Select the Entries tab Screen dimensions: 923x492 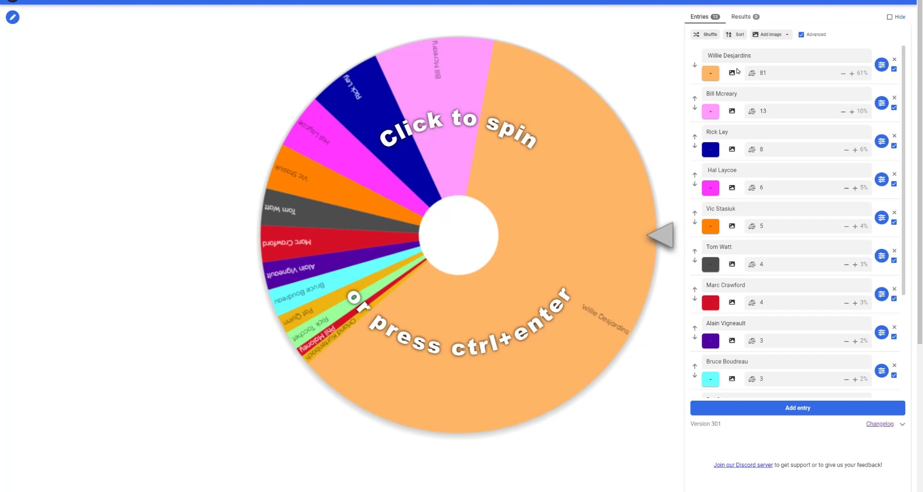click(x=704, y=17)
